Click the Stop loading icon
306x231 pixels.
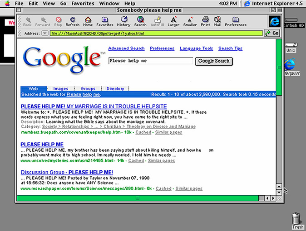[x=58, y=21]
